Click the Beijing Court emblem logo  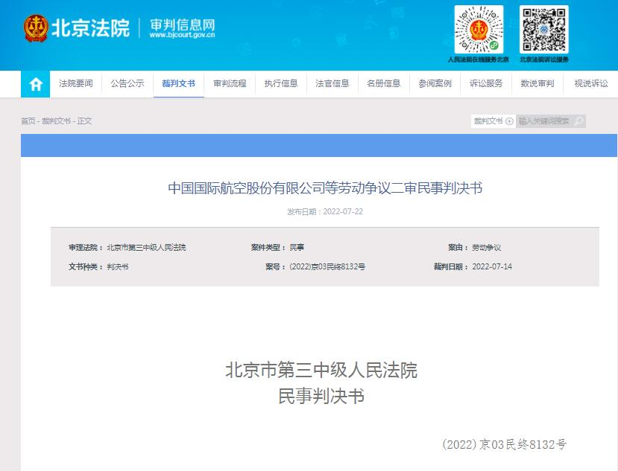tap(36, 28)
